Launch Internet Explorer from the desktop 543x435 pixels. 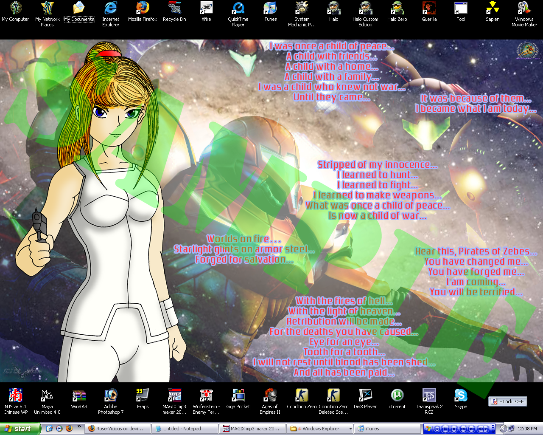111,14
